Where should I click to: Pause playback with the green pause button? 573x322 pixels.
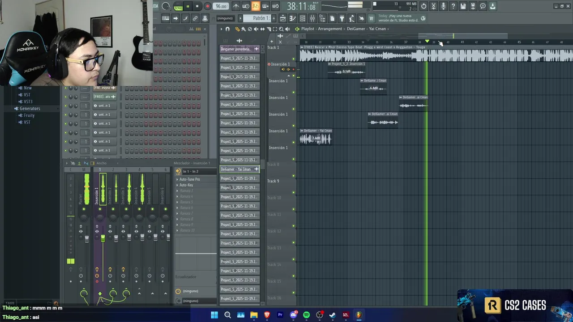coord(188,6)
